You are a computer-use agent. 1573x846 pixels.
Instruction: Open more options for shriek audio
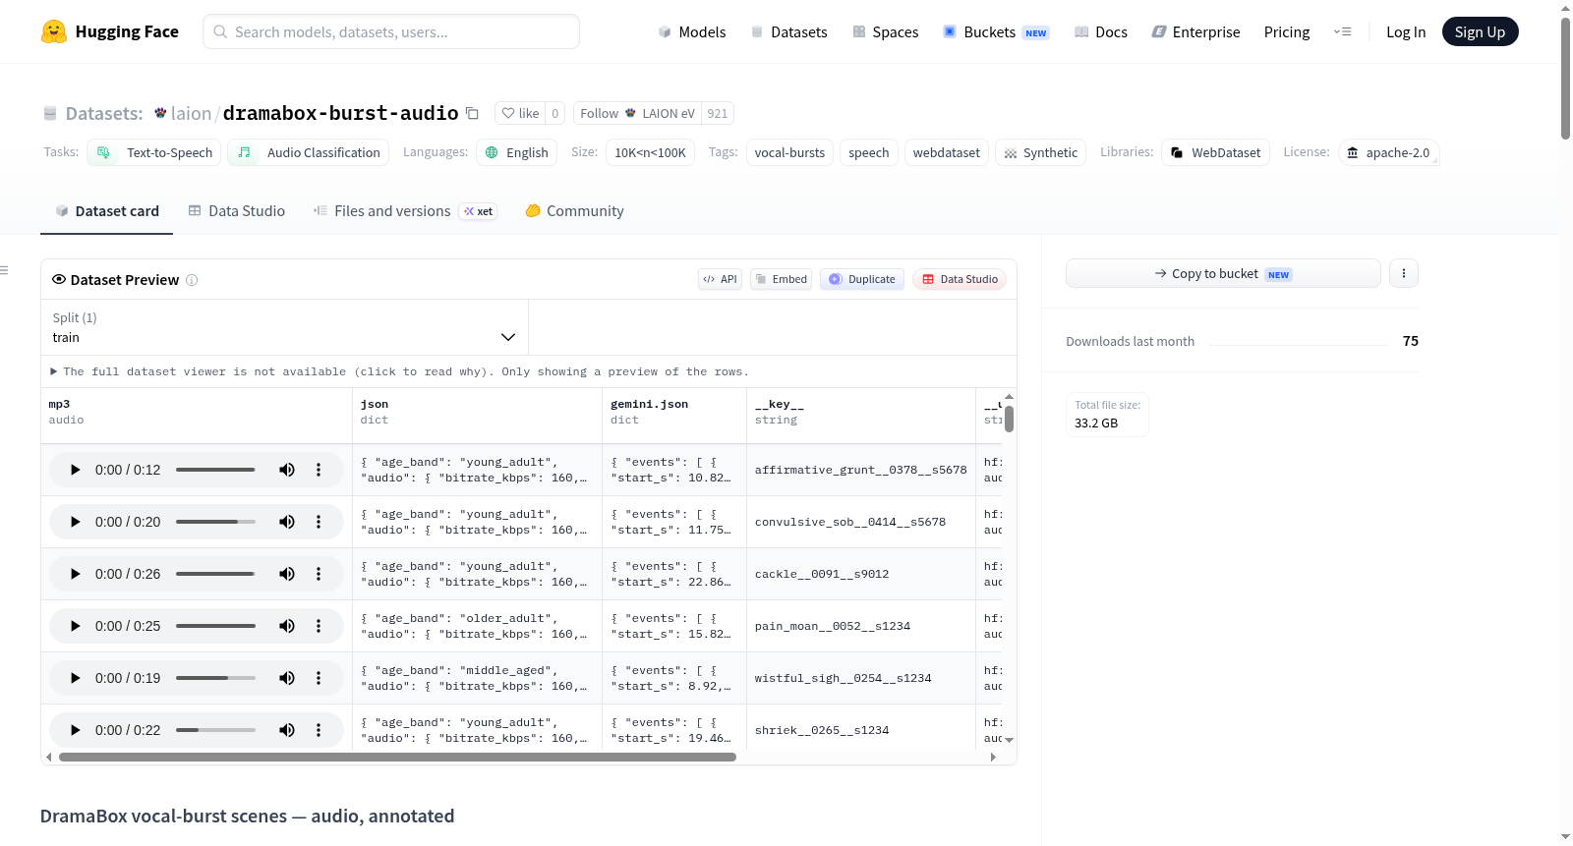(319, 730)
